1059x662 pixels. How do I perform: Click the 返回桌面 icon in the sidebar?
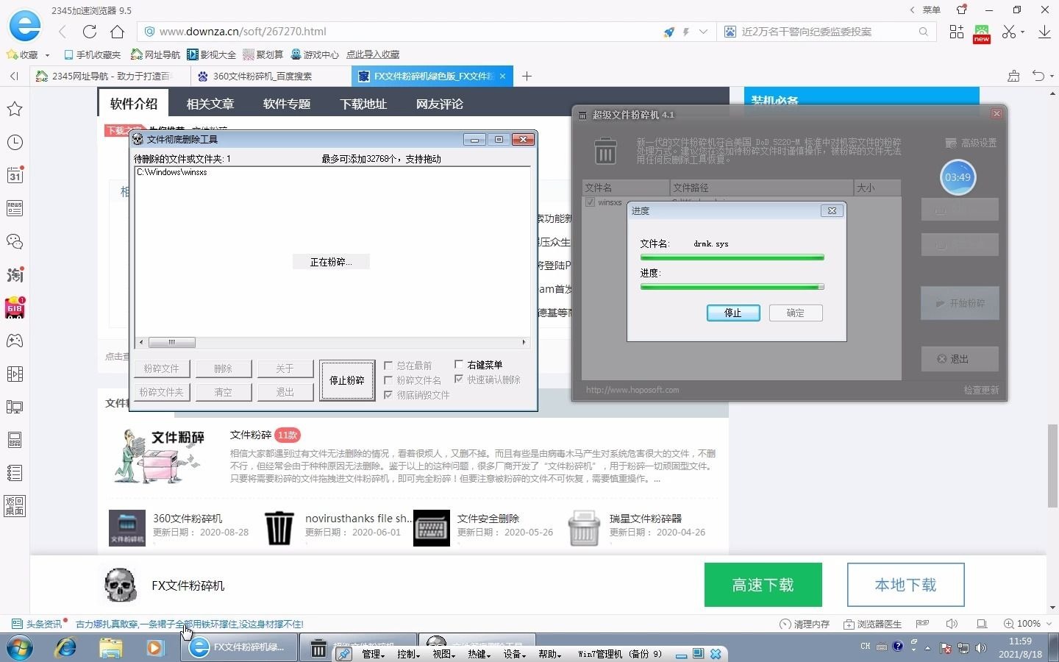15,506
